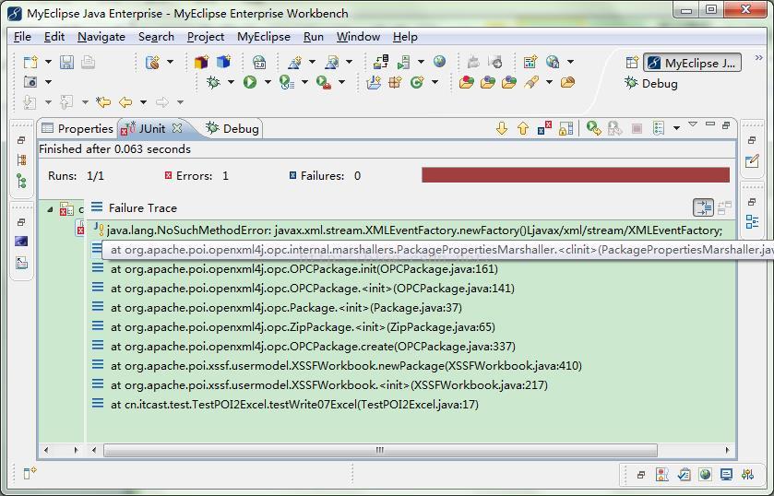Select the XSSFWorkbook.java:410 stack trace line

tap(346, 366)
